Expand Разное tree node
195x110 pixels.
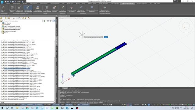pyautogui.click(x=1, y=33)
